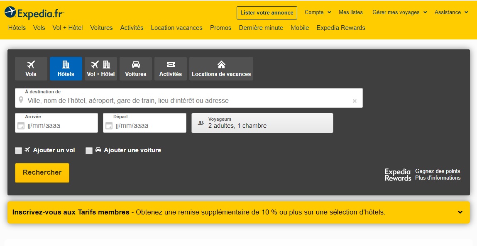Open the Départ calendar icon

click(109, 126)
